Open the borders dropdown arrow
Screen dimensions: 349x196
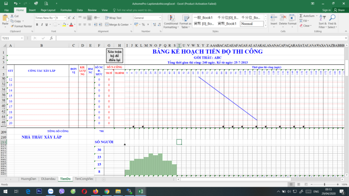pyautogui.click(x=59, y=24)
